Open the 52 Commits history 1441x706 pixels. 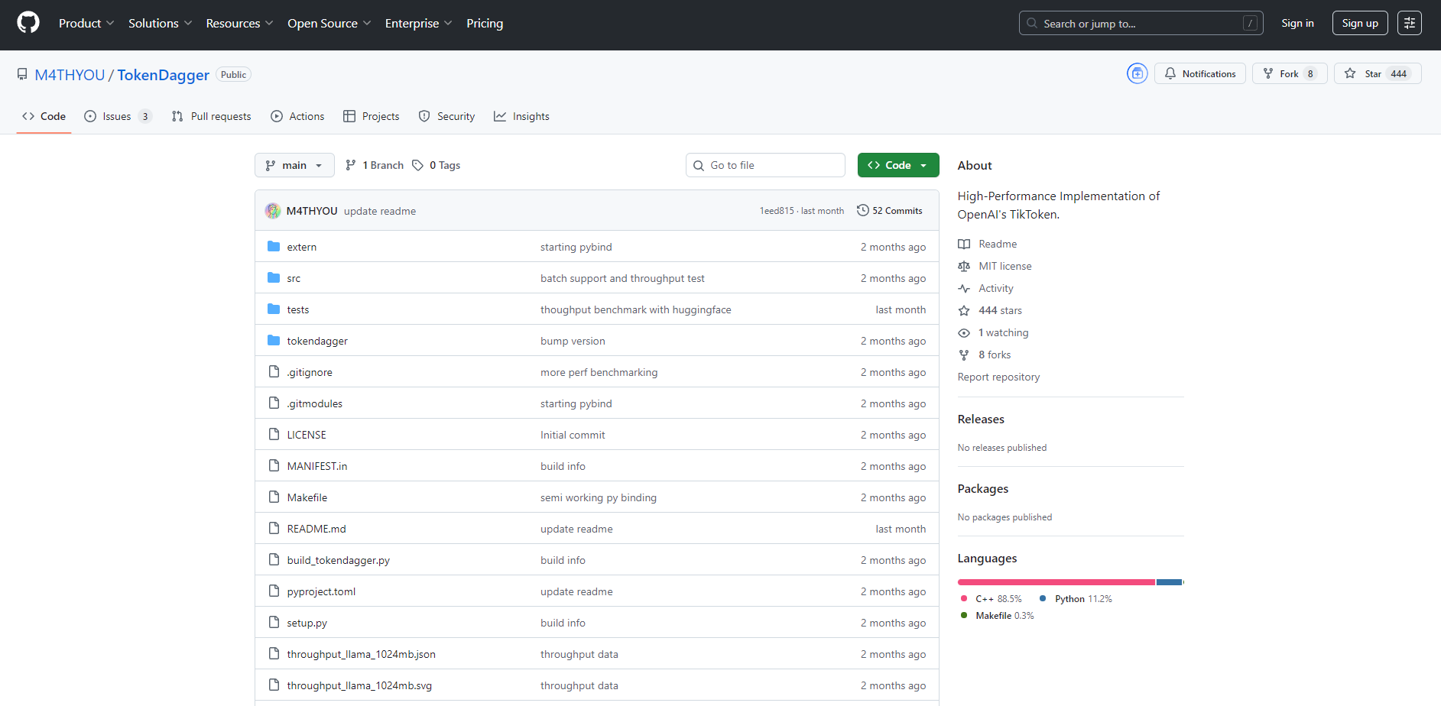(889, 211)
